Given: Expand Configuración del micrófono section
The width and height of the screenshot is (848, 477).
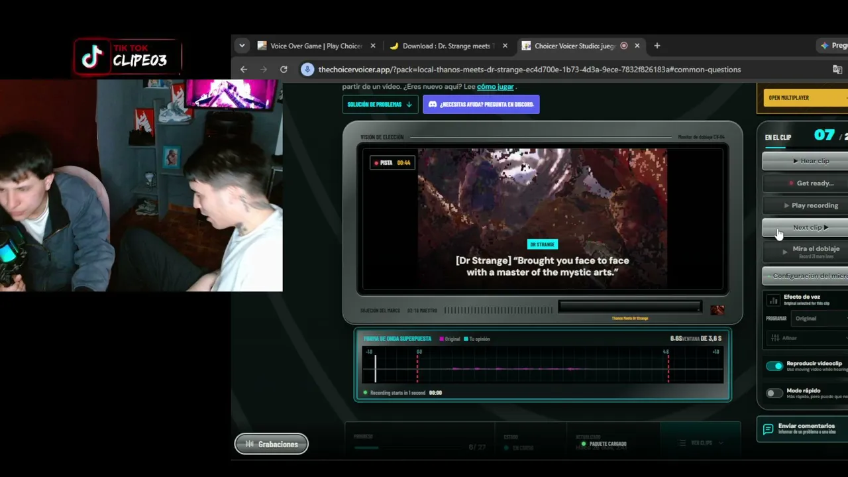Looking at the screenshot, I should (805, 276).
